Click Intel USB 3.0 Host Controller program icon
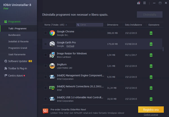The height and width of the screenshot is (117, 169). coord(52,99)
